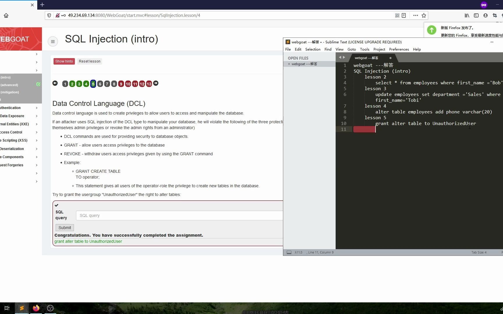This screenshot has height=314, width=503.
Task: Click Sublime tab scroll left arrow
Action: point(340,58)
